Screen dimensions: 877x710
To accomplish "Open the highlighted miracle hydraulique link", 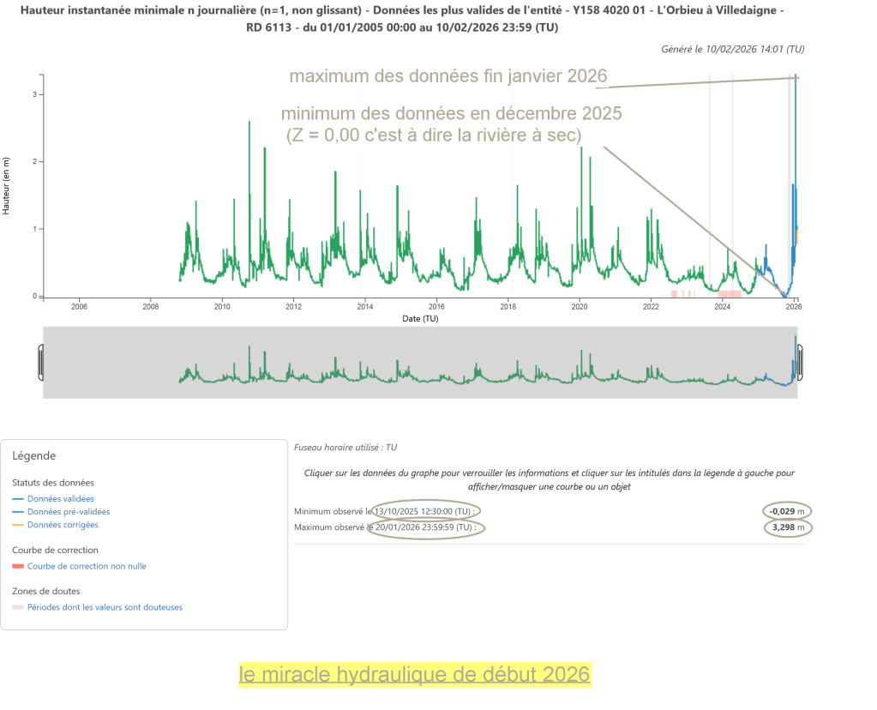I will click(415, 675).
